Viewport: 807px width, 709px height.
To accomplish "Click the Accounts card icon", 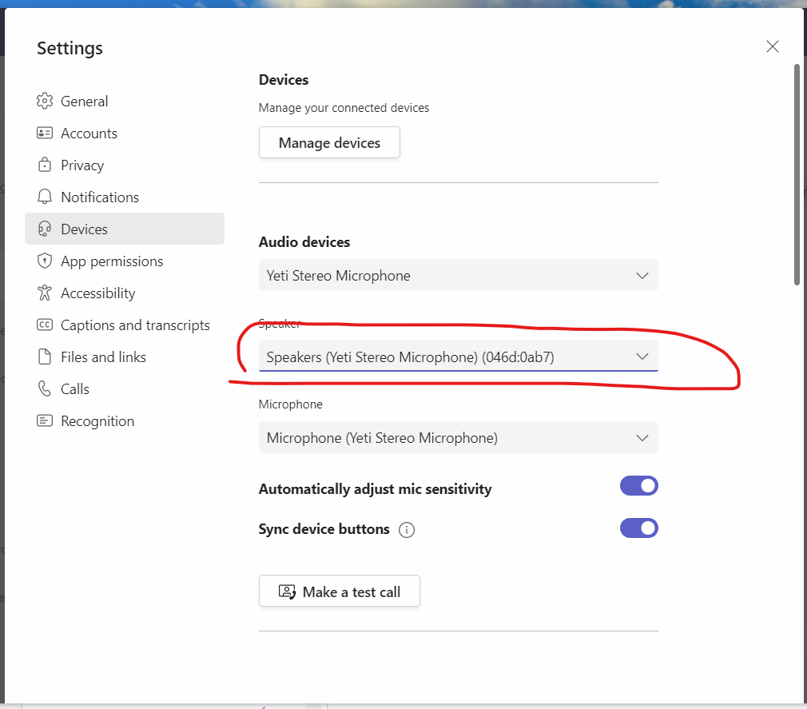I will pyautogui.click(x=45, y=133).
